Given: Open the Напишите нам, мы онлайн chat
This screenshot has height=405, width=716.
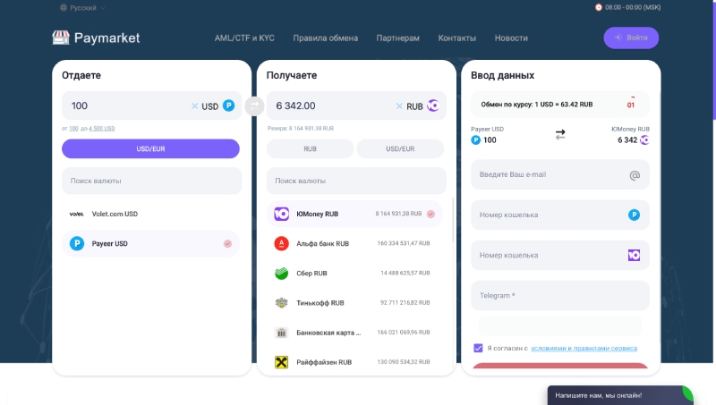Looking at the screenshot, I should (620, 395).
